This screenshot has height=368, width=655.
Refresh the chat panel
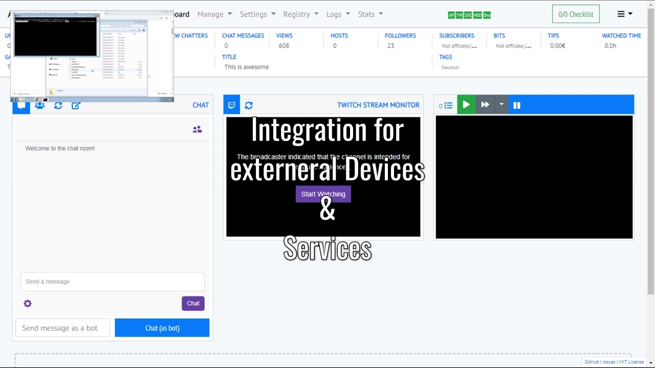coord(58,105)
